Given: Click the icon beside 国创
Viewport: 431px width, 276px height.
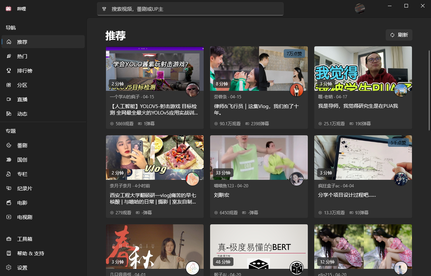Looking at the screenshot, I should (x=9, y=160).
